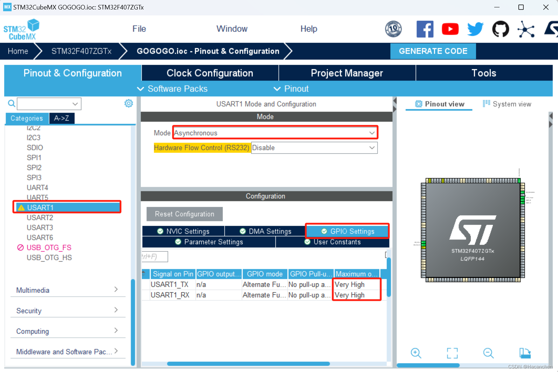558x372 pixels.
Task: Open the Help menu
Action: [x=309, y=29]
